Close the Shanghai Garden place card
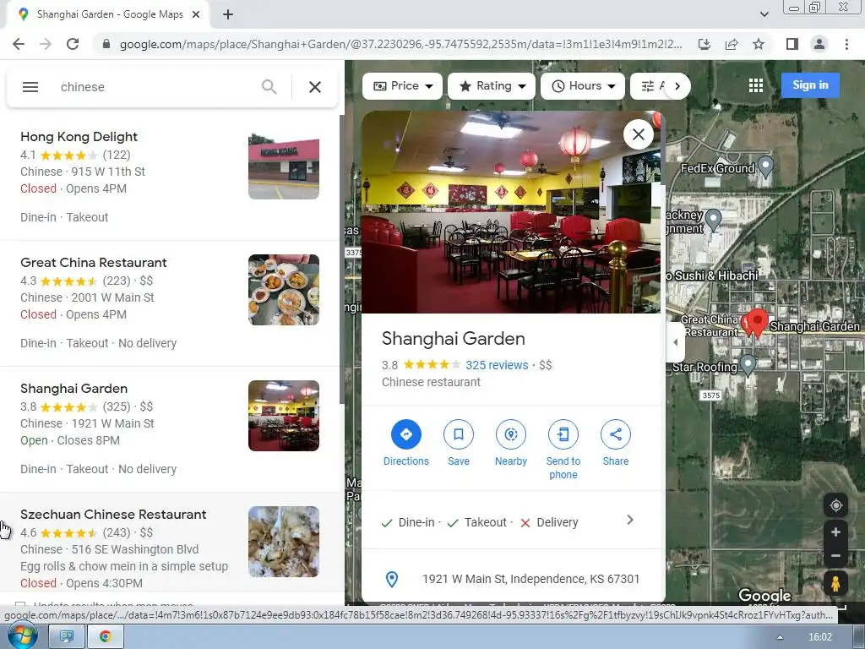 point(639,134)
